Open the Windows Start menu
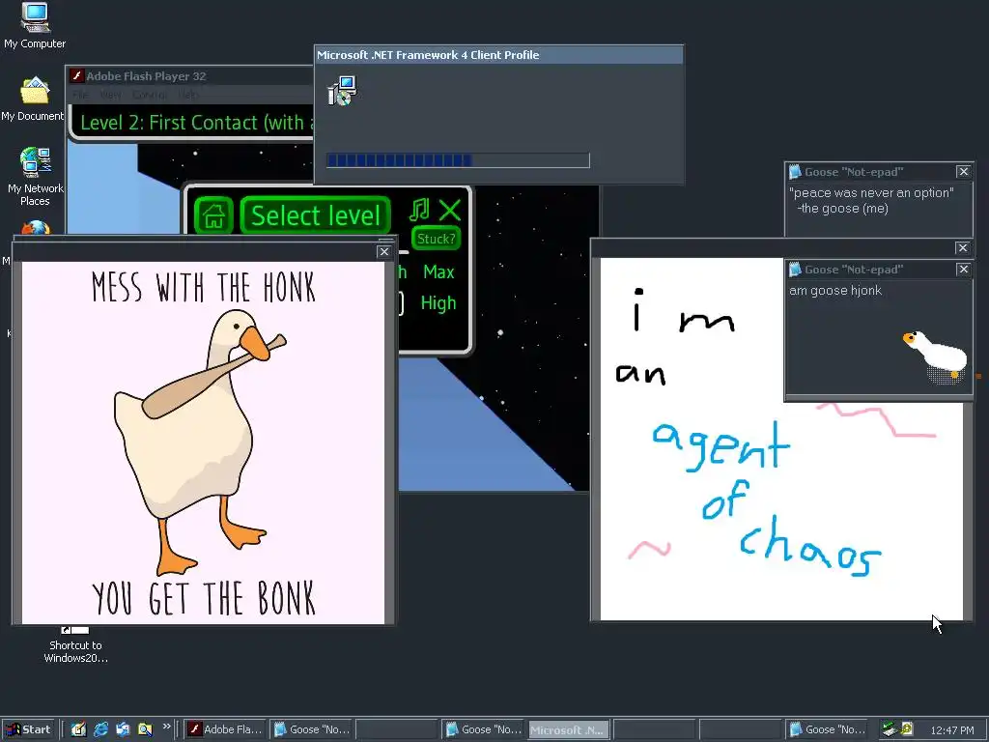Screen dimensions: 989x742 (x=28, y=729)
